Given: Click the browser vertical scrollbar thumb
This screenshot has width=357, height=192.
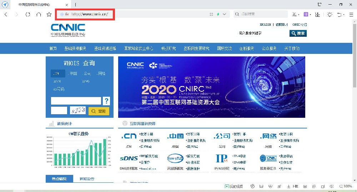Looking at the screenshot, I should pyautogui.click(x=355, y=57).
